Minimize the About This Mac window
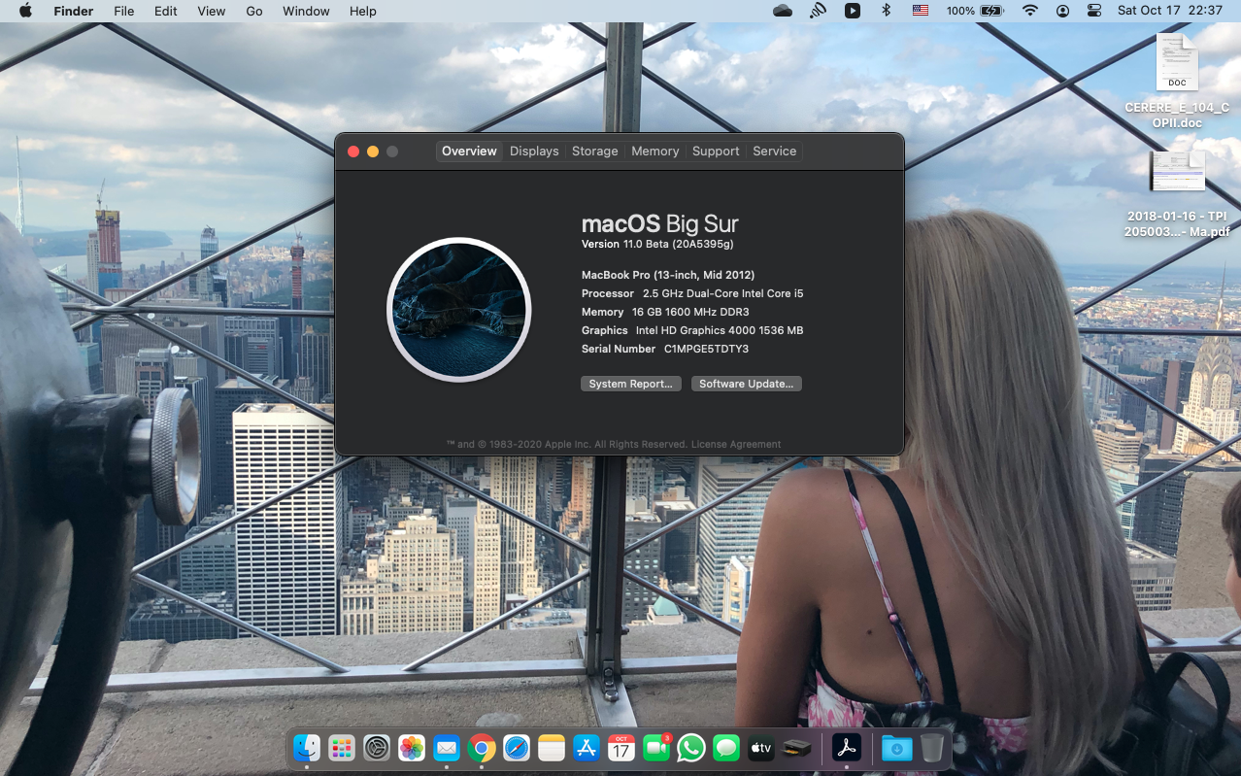The image size is (1241, 776). 373,152
